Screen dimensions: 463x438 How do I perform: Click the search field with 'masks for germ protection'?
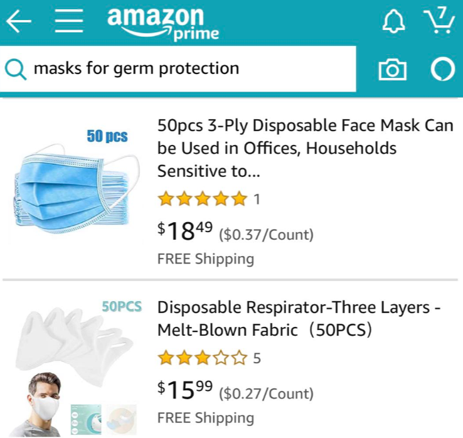pos(178,69)
